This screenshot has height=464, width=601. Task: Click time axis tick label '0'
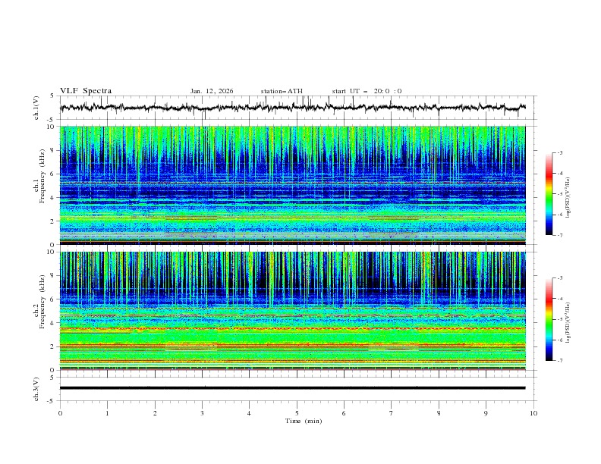coord(60,413)
